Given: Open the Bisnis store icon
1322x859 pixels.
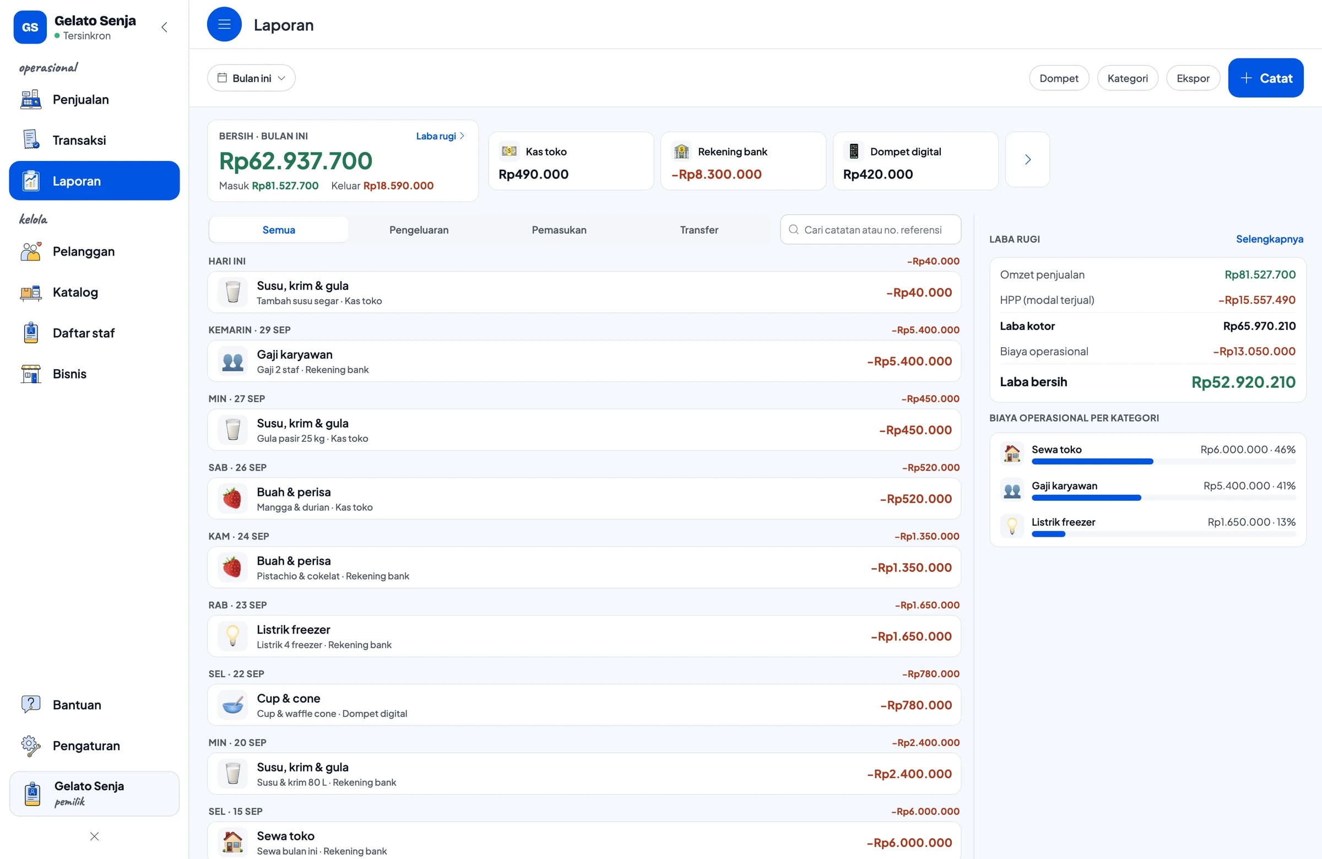Looking at the screenshot, I should tap(30, 374).
